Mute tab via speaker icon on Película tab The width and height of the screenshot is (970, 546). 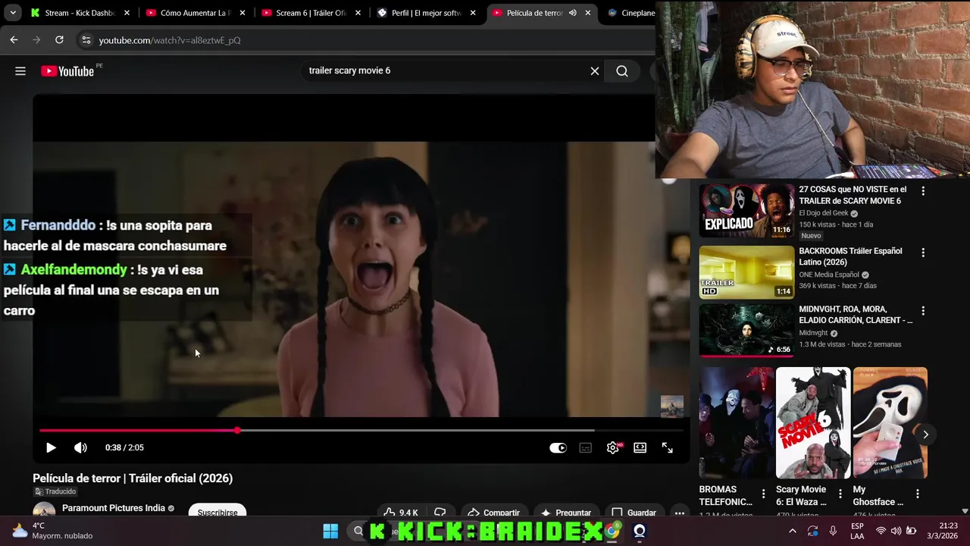click(572, 13)
